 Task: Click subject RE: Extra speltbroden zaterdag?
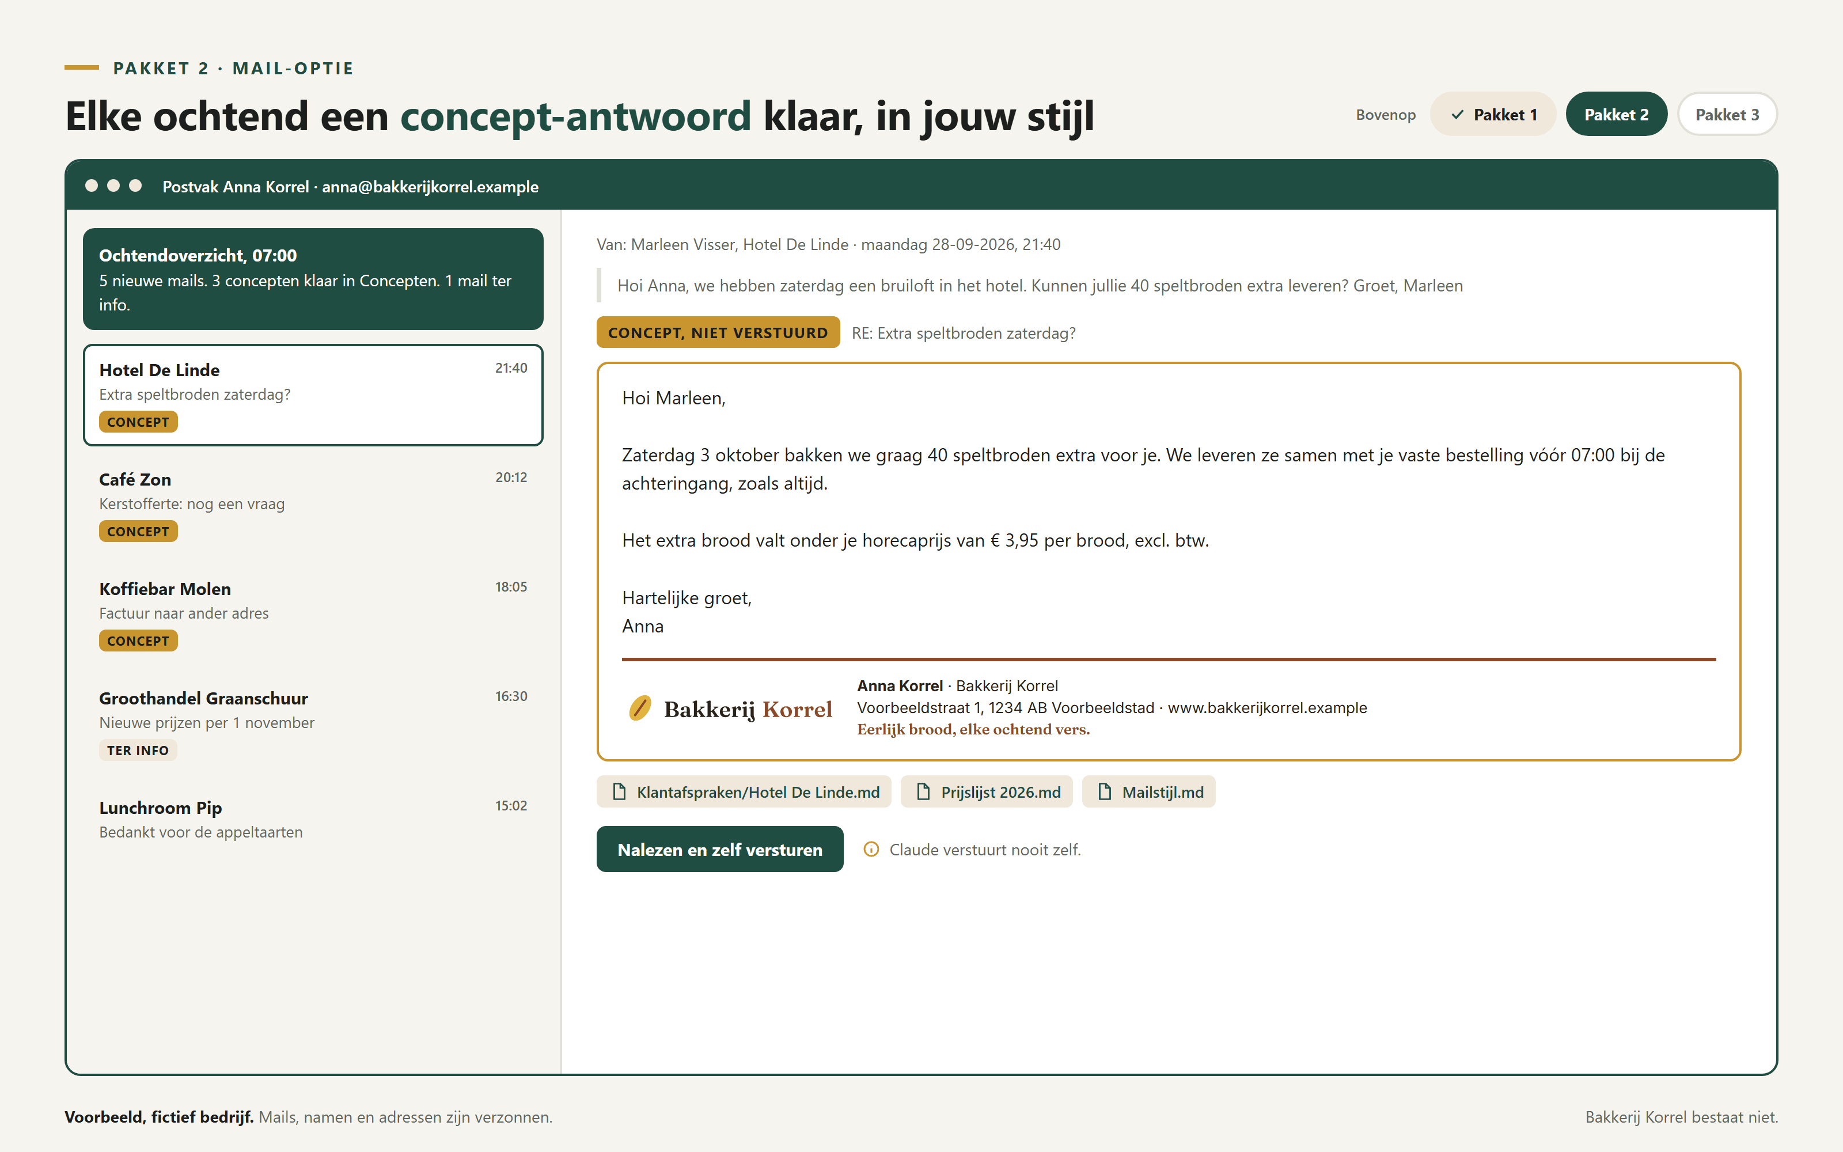[964, 333]
